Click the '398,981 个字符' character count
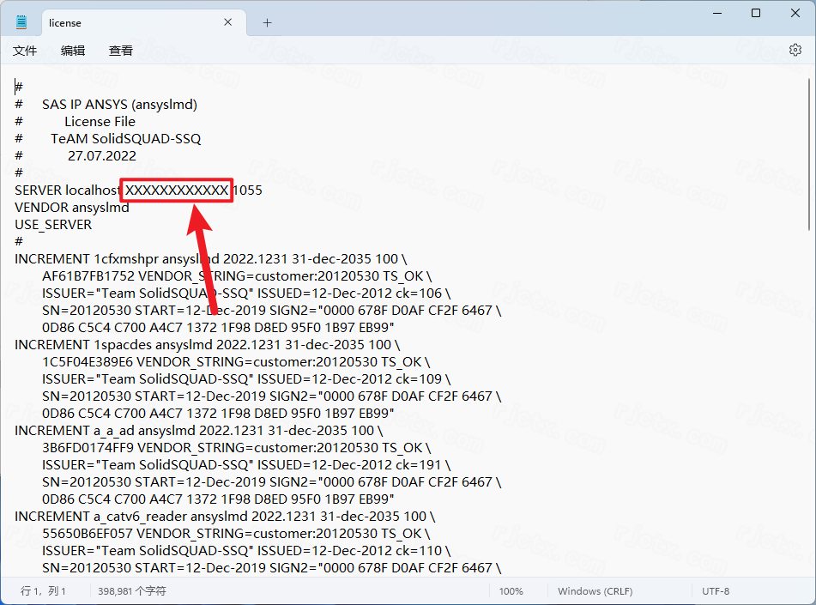This screenshot has width=816, height=605. tap(131, 591)
